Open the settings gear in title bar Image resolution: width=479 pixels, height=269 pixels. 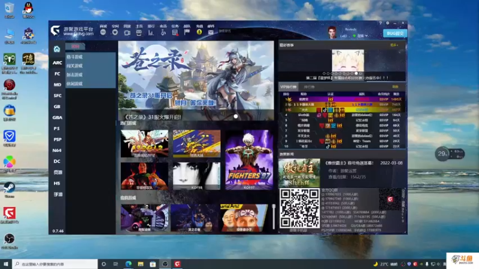pyautogui.click(x=387, y=23)
